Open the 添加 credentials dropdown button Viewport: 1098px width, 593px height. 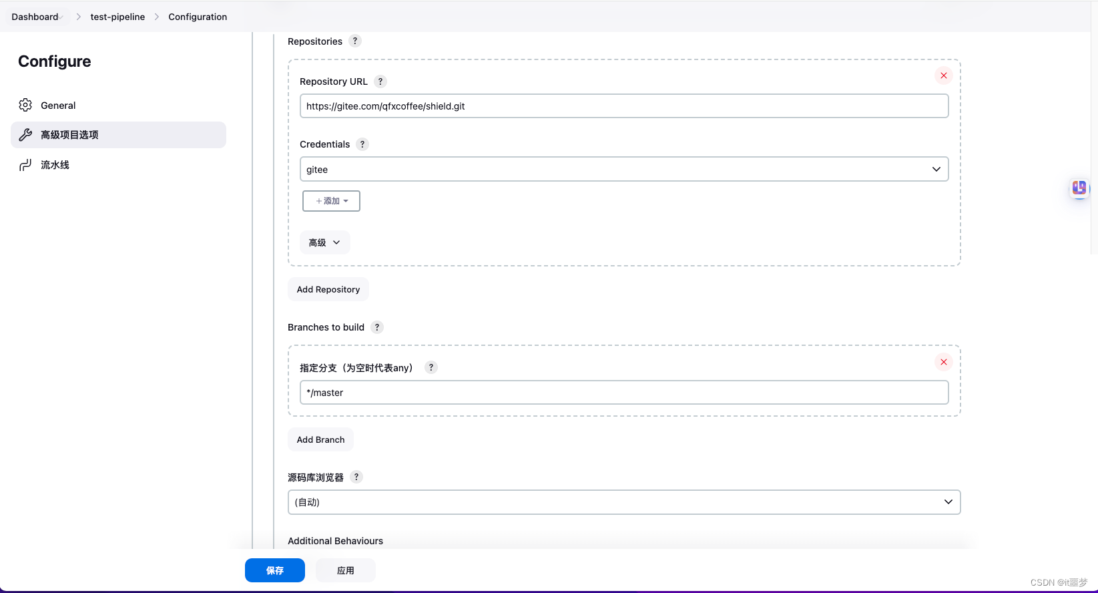(x=331, y=201)
